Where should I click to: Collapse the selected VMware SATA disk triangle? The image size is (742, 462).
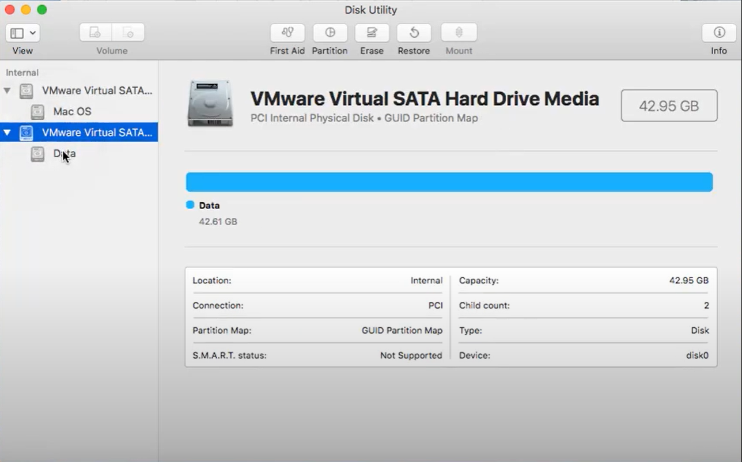coord(7,132)
